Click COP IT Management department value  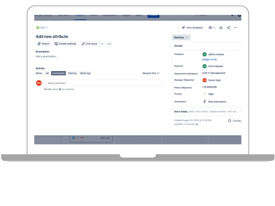[214, 73]
